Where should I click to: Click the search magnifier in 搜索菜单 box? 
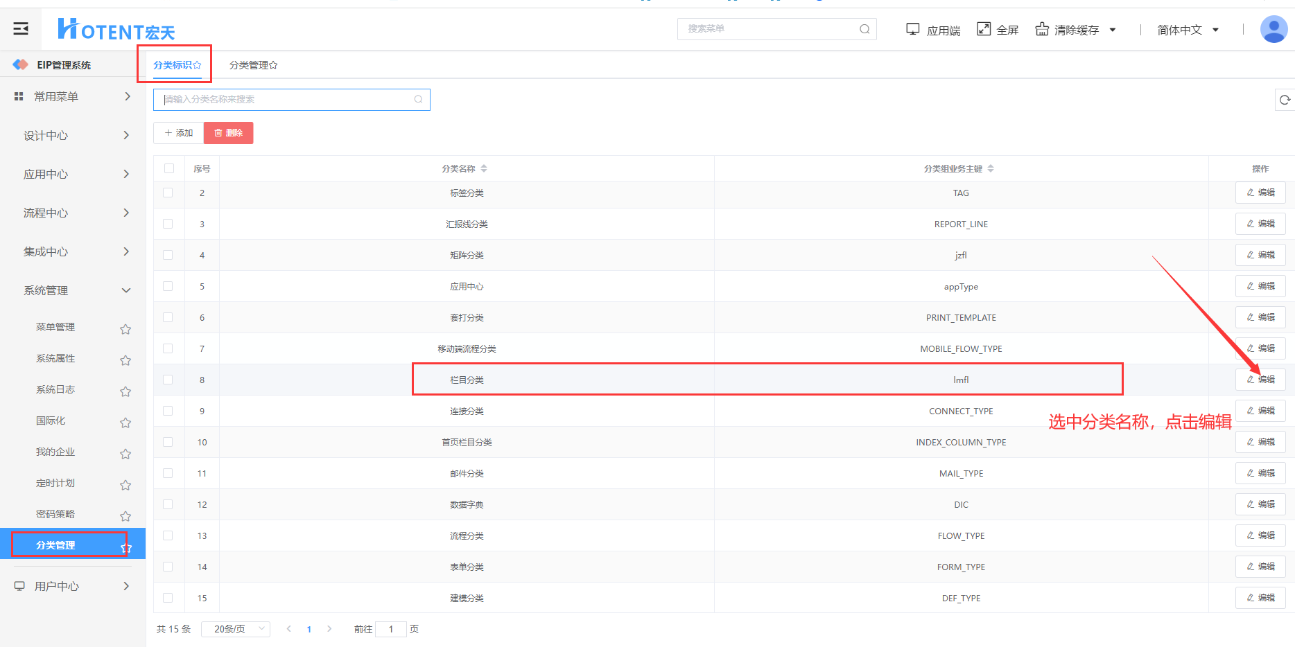[x=864, y=29]
